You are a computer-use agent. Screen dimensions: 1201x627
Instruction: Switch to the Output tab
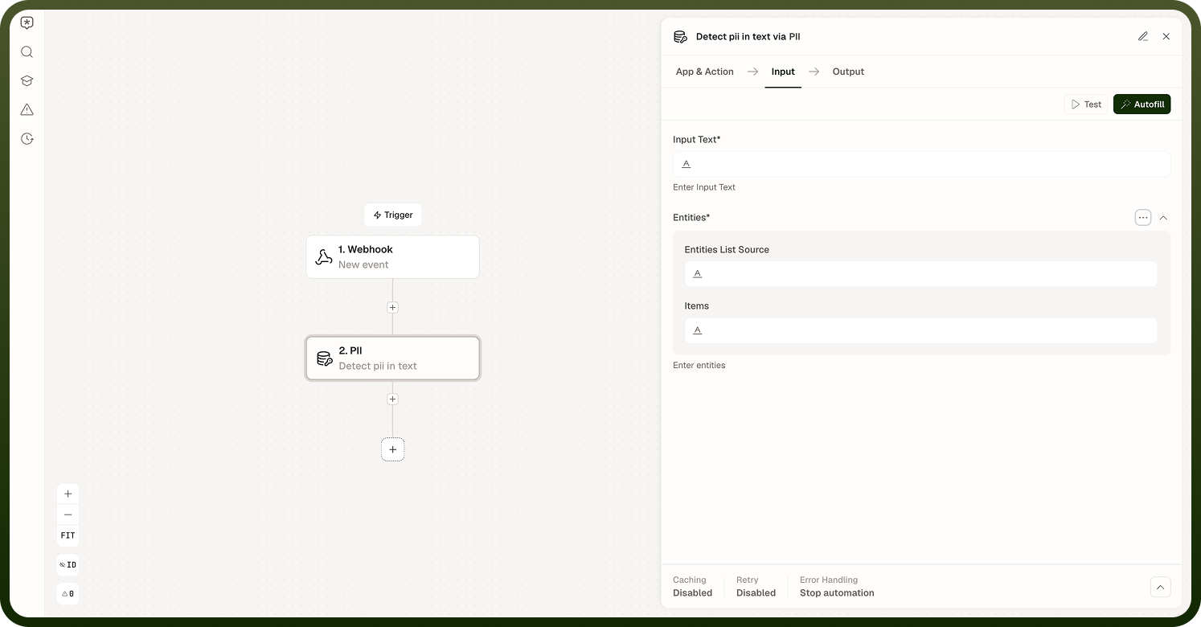pos(848,72)
